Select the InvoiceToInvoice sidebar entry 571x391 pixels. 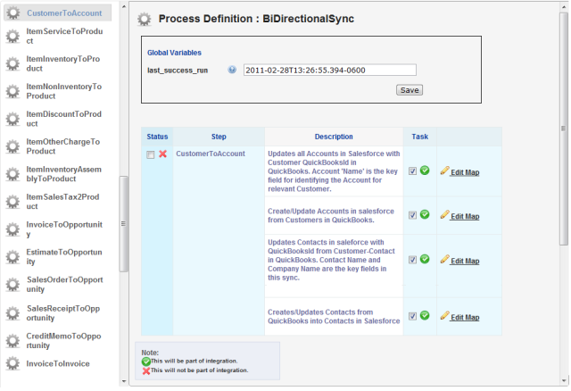coord(57,364)
